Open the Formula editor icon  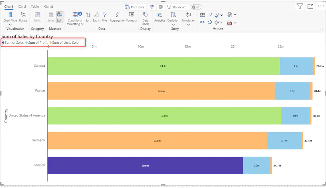pyautogui.click(x=131, y=15)
